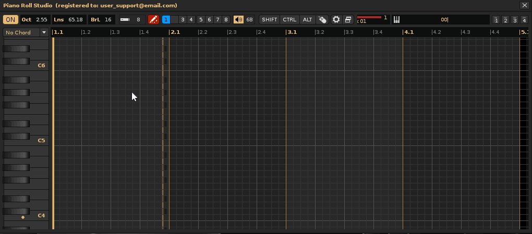Open the No Chord dropdown
This screenshot has height=234, width=532.
(x=26, y=32)
